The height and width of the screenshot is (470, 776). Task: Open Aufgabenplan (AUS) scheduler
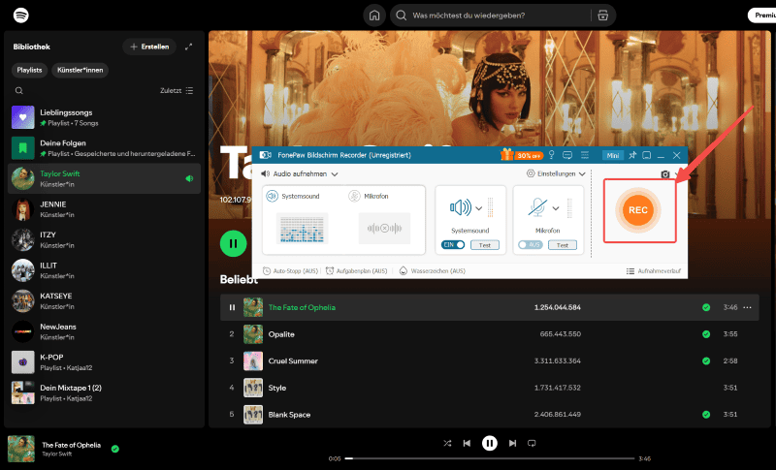coord(357,270)
